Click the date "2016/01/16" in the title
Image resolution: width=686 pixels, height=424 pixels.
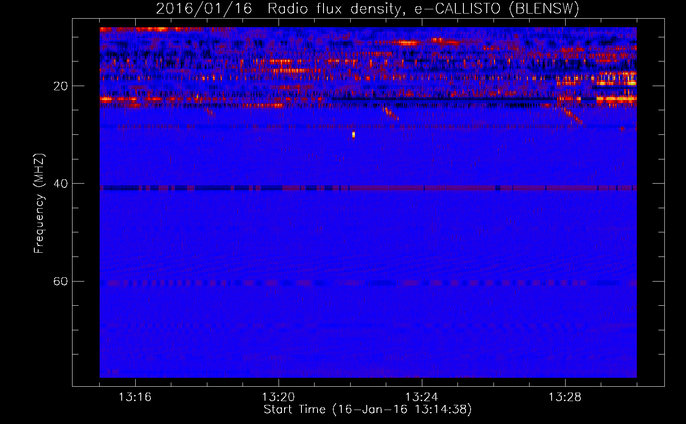click(204, 8)
